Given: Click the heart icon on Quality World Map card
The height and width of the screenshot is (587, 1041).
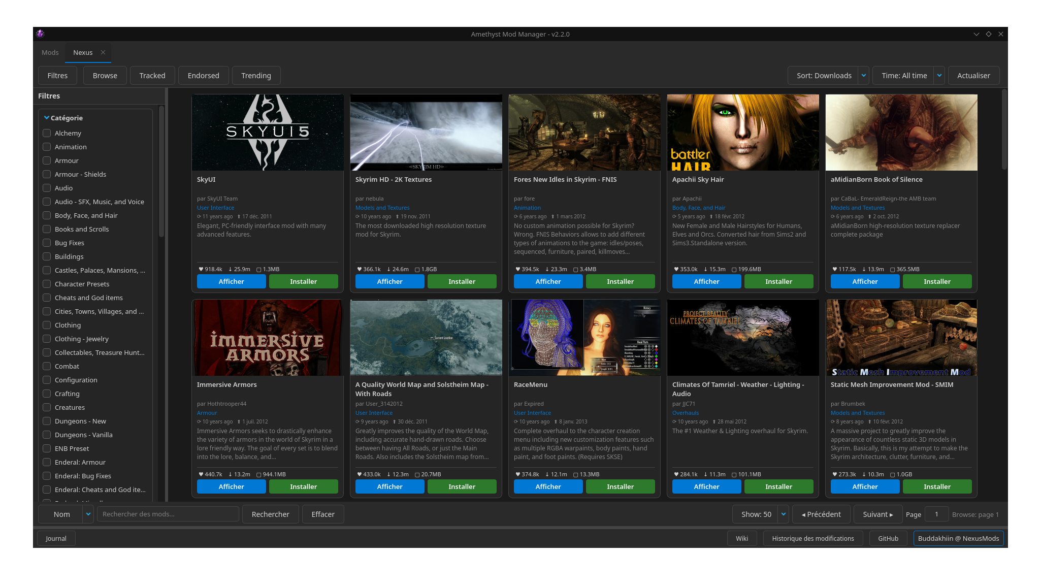Looking at the screenshot, I should click(x=359, y=474).
